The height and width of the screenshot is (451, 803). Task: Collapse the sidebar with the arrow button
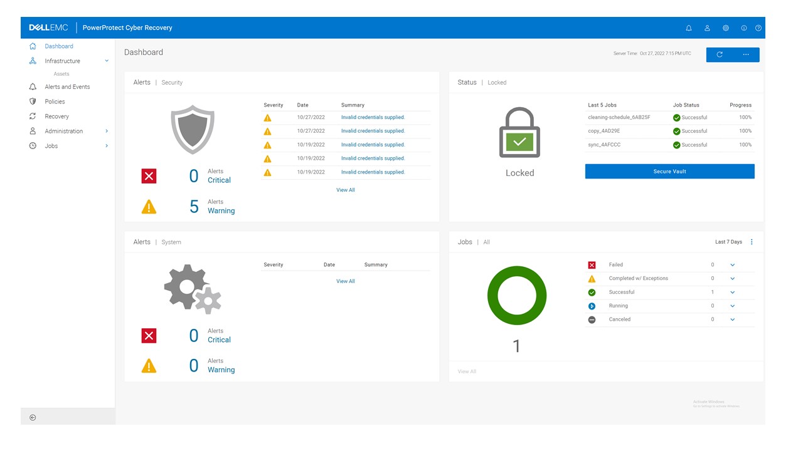32,417
